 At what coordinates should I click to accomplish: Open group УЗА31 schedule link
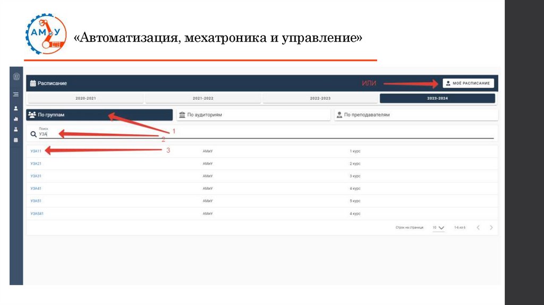pos(36,176)
